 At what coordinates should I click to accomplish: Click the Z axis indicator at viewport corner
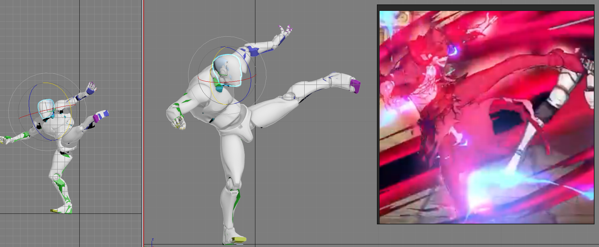pos(153,239)
